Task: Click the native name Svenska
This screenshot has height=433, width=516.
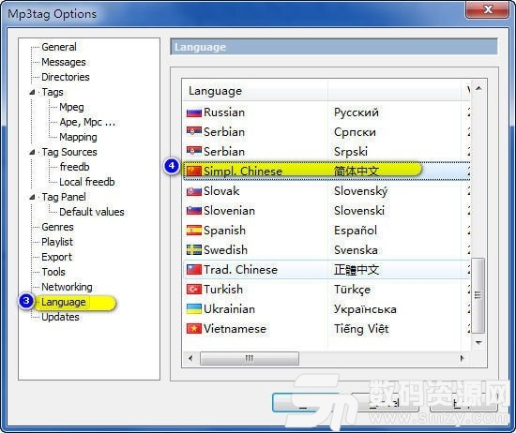Action: (x=356, y=250)
